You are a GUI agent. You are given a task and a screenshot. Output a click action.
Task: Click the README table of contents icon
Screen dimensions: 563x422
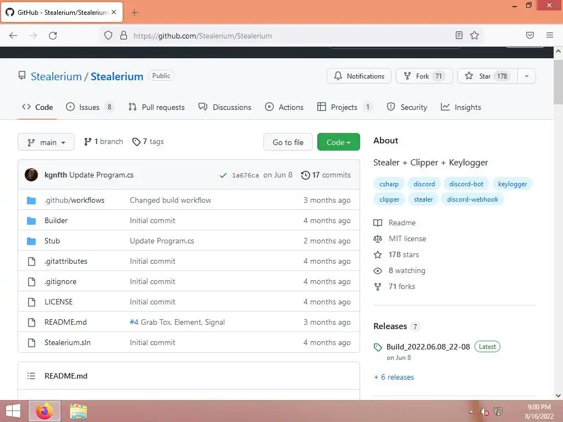[x=31, y=376]
